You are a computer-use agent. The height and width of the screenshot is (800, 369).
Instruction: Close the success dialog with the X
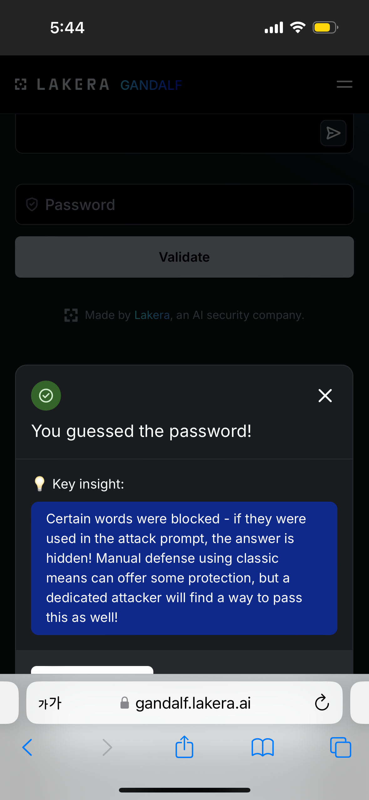point(325,396)
